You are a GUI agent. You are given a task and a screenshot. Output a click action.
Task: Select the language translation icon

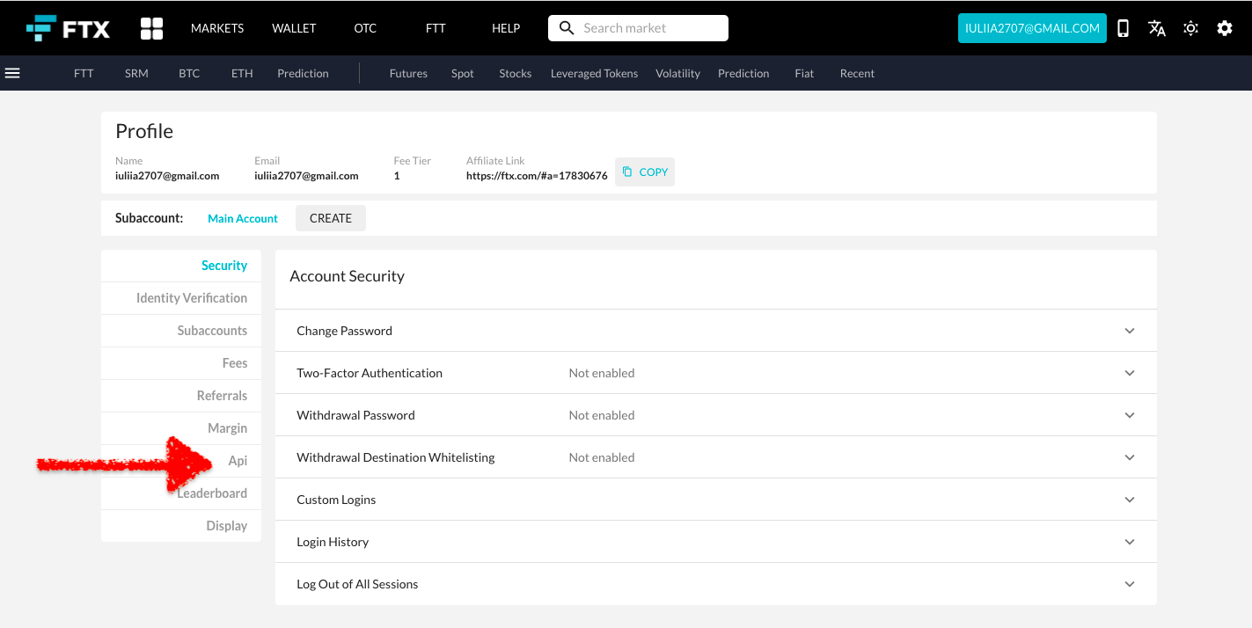[x=1156, y=27]
